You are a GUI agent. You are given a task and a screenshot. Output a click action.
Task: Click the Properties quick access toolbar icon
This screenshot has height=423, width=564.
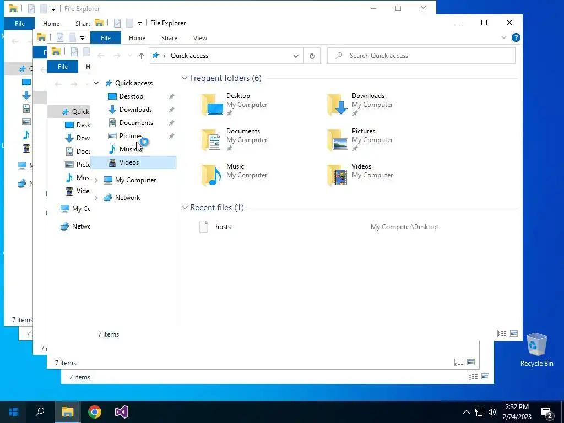tap(117, 23)
